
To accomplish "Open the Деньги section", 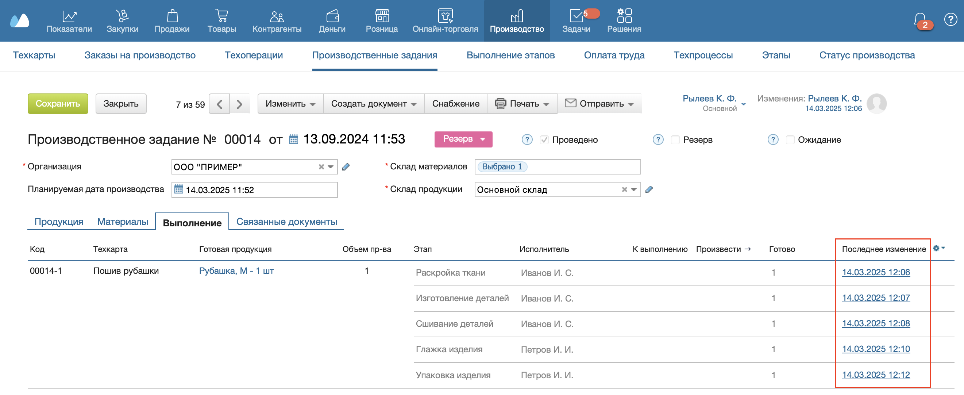I will pos(332,21).
